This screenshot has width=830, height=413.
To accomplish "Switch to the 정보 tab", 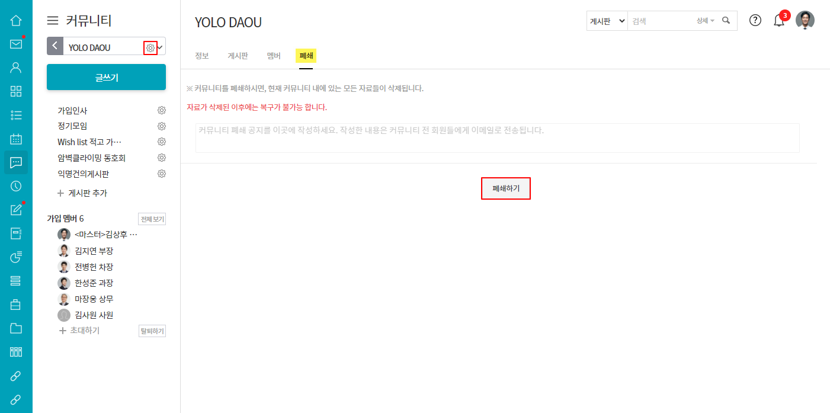I will click(202, 56).
